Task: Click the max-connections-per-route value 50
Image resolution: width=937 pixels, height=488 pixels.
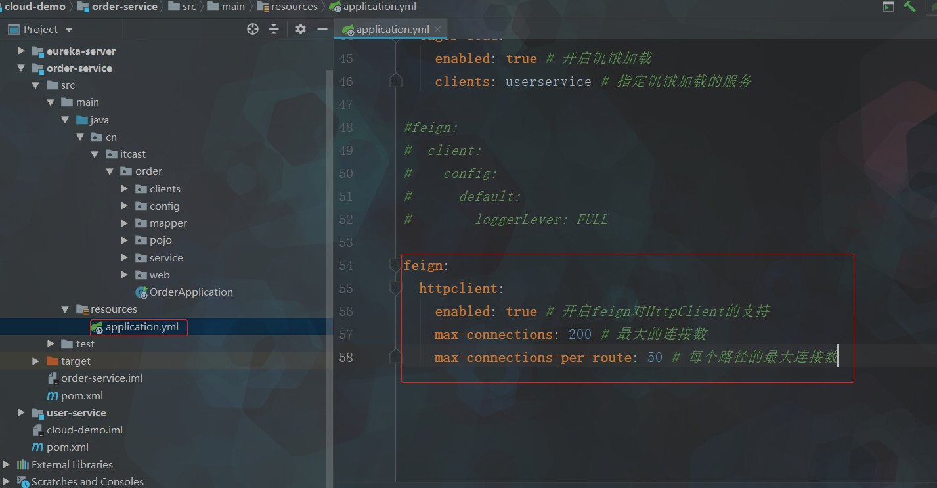Action: pos(655,357)
